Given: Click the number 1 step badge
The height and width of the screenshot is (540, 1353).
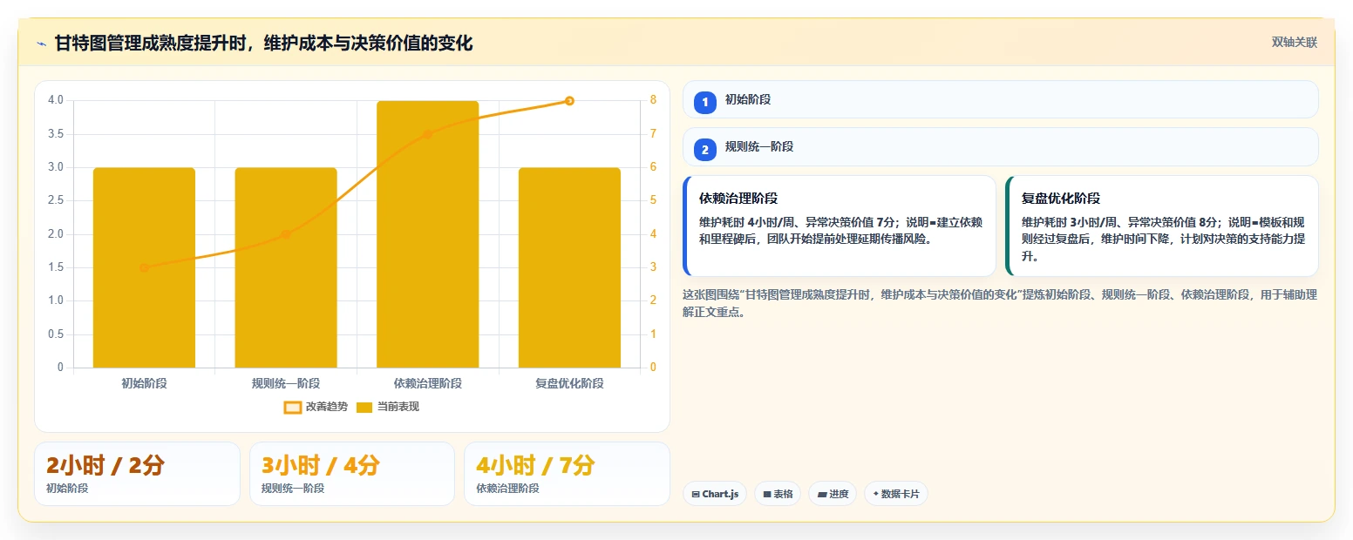Looking at the screenshot, I should coord(705,102).
